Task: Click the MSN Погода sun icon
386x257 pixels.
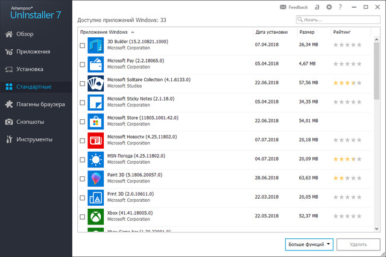Action: pos(96,159)
